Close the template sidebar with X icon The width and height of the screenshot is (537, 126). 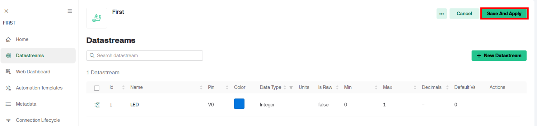click(6, 11)
